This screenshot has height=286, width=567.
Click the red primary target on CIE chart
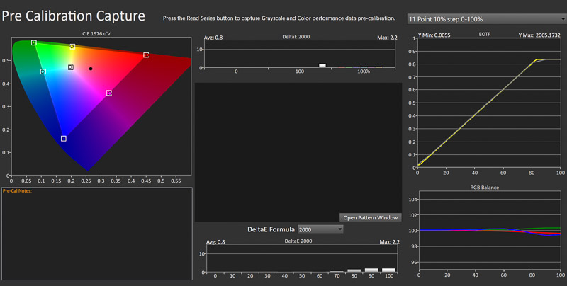(x=146, y=55)
